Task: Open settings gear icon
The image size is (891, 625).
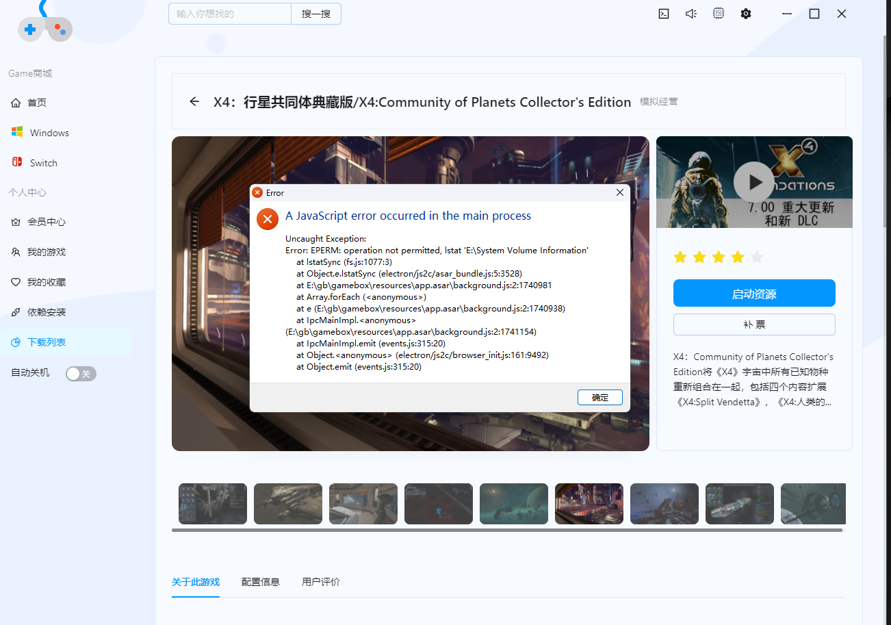Action: coord(746,14)
